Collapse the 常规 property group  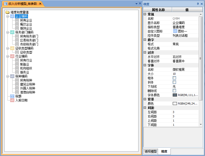tap(145, 14)
